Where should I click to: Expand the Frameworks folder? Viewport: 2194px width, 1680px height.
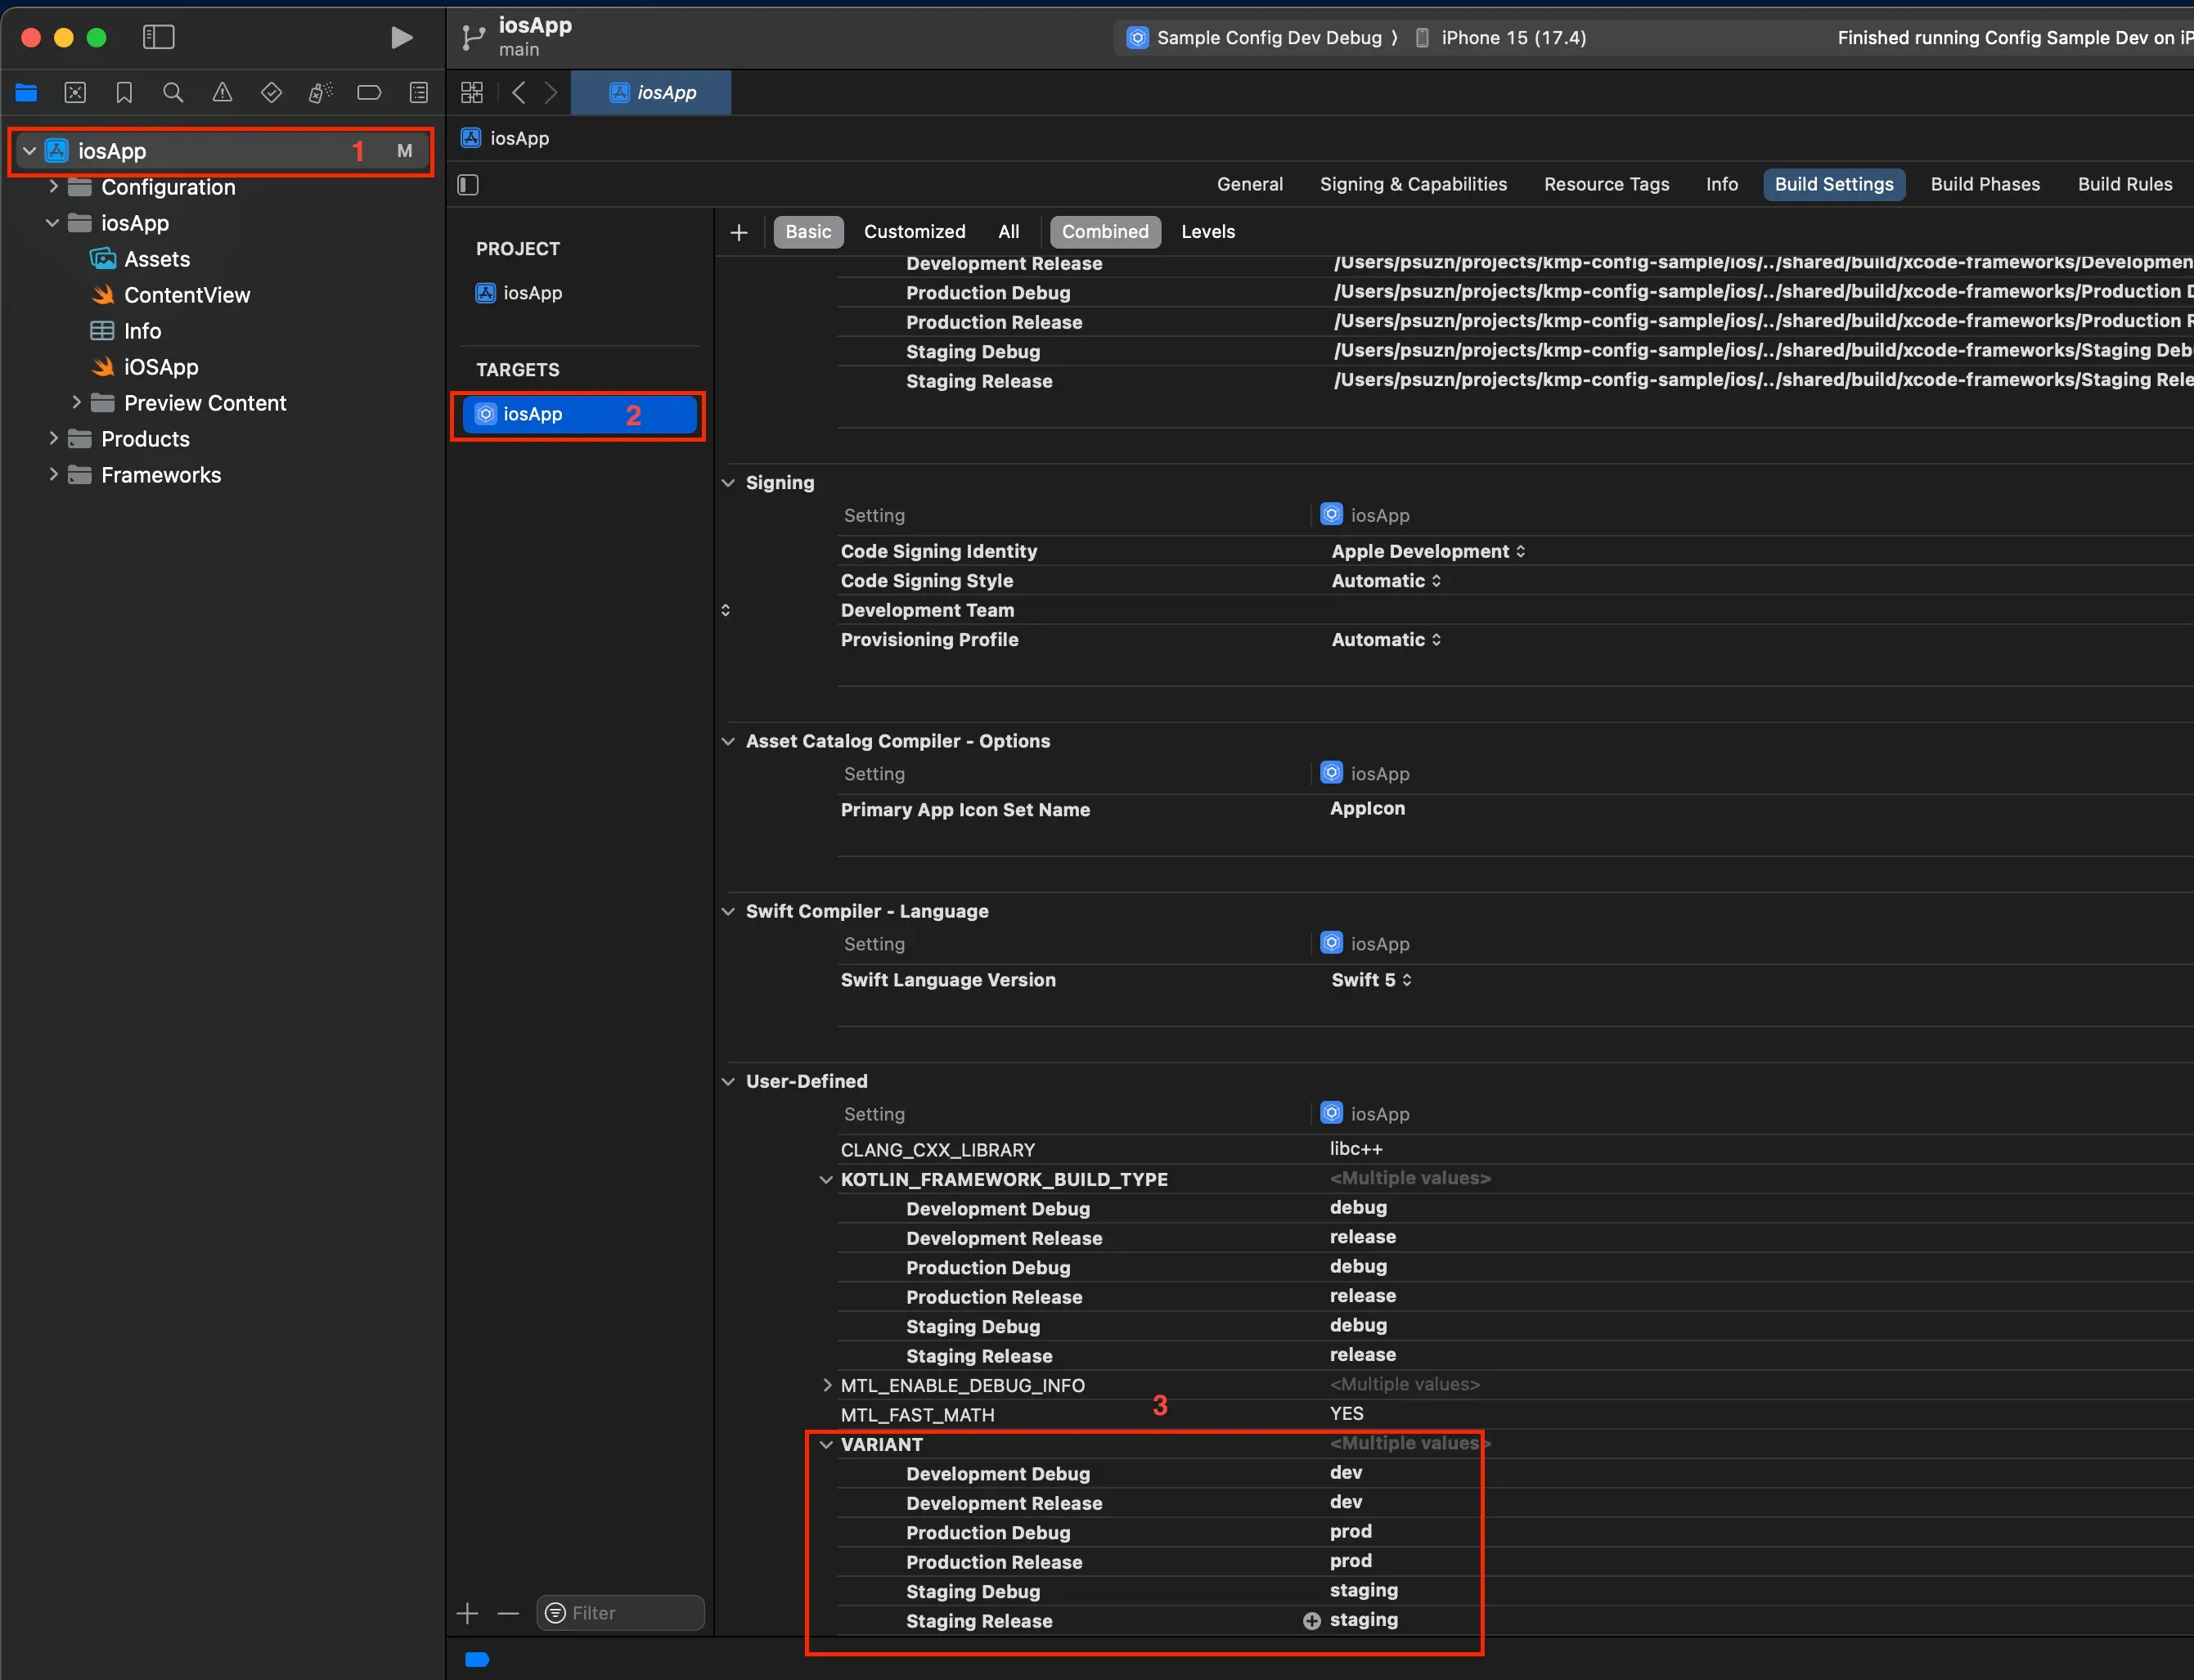click(53, 475)
